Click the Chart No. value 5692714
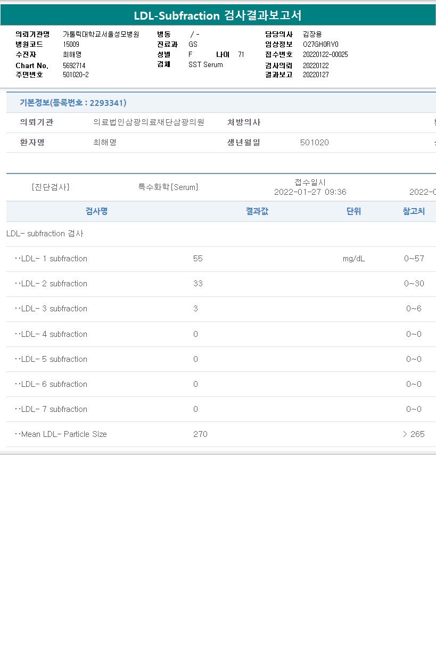 pyautogui.click(x=74, y=65)
